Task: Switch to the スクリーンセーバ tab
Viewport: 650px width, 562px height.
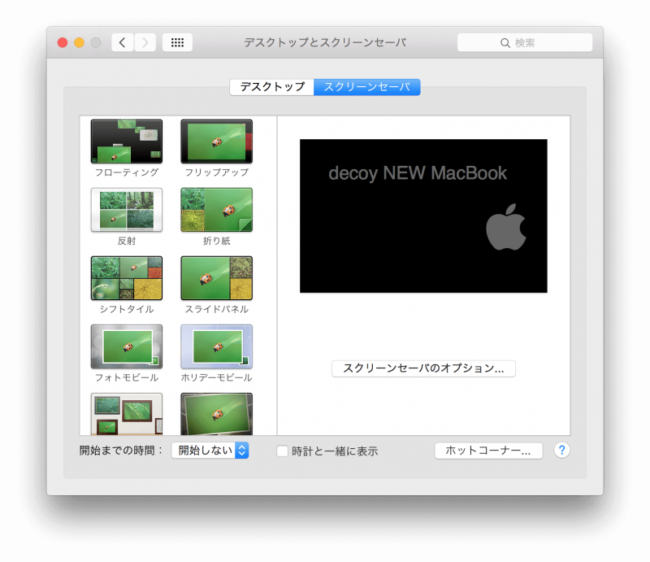Action: click(x=367, y=87)
